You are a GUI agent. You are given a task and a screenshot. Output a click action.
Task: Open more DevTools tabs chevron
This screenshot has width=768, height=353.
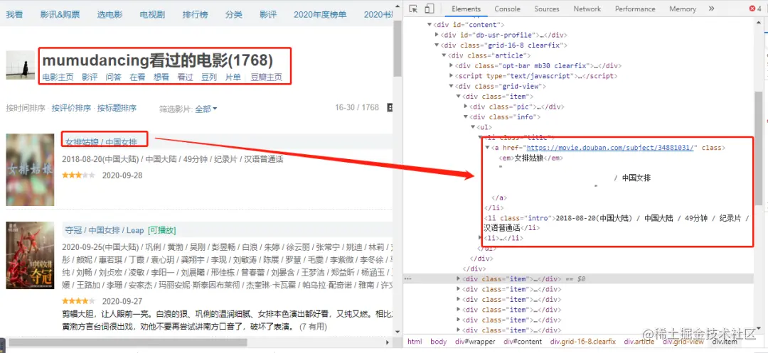coord(711,9)
